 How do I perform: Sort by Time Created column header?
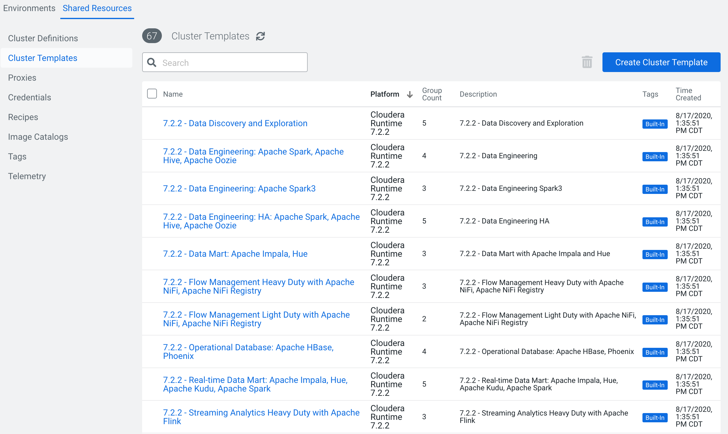pos(688,94)
